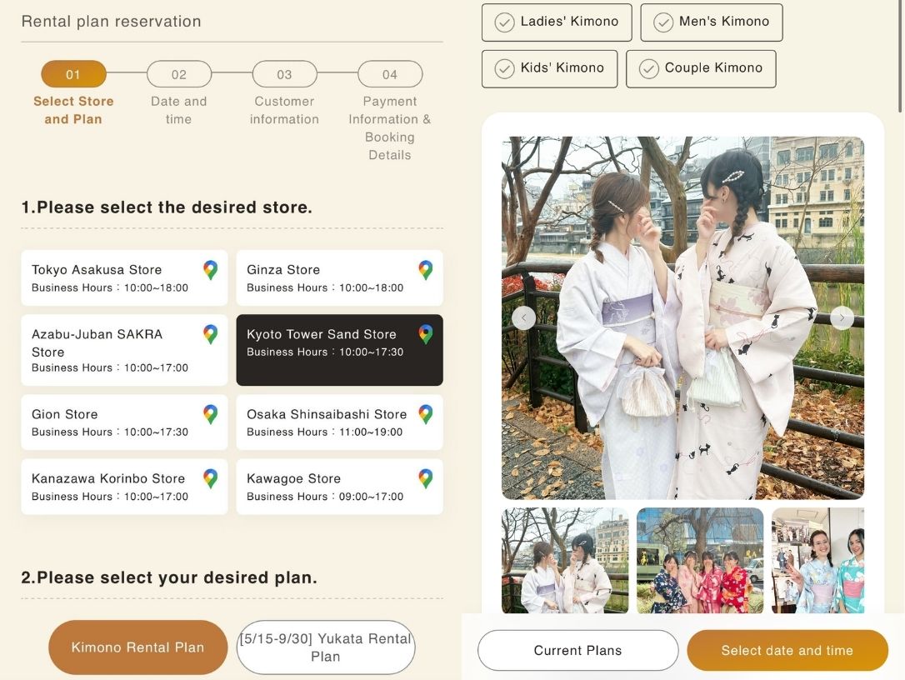Go to step 02 Date and time
This screenshot has height=680, width=905.
[179, 75]
